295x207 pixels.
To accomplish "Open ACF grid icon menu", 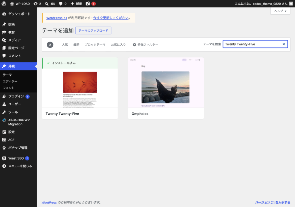I will (18, 140).
